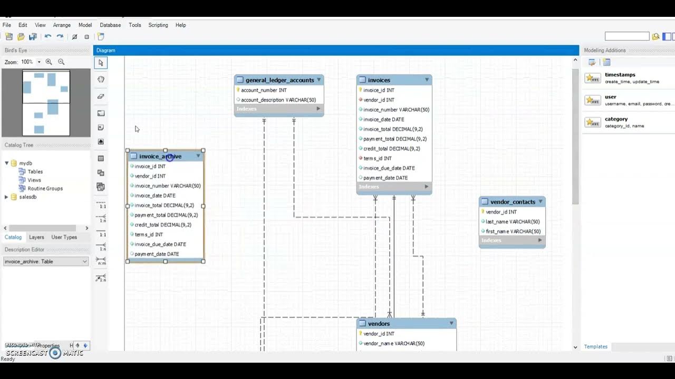The width and height of the screenshot is (675, 379).
Task: Add the category template to the model
Action: pyautogui.click(x=628, y=122)
